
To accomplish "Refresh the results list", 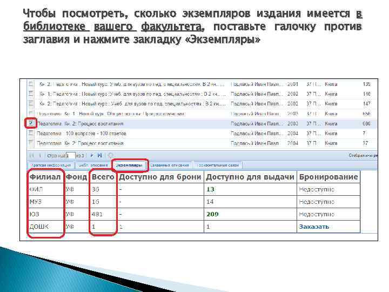I will click(x=110, y=155).
